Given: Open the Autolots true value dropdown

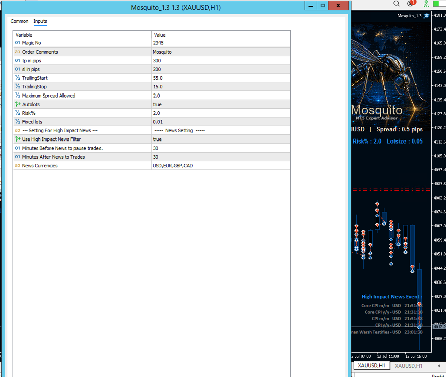Looking at the screenshot, I should [x=221, y=104].
